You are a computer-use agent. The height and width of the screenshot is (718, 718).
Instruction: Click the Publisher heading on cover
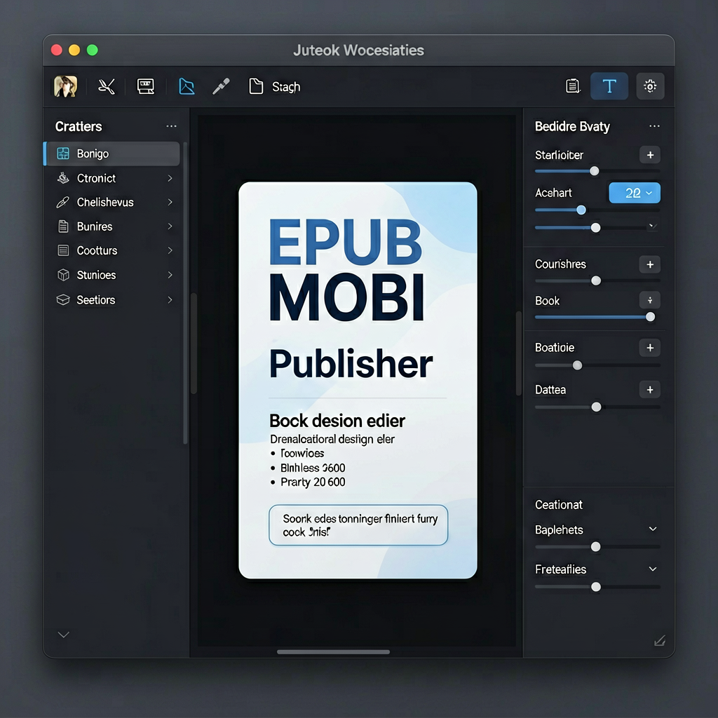click(x=351, y=364)
